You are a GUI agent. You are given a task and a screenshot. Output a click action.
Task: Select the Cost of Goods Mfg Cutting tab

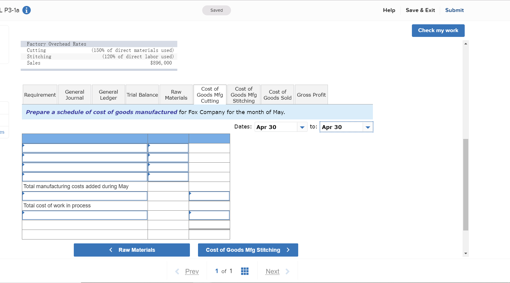pos(210,95)
